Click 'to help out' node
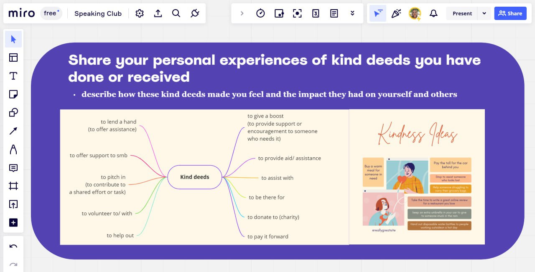 point(120,235)
